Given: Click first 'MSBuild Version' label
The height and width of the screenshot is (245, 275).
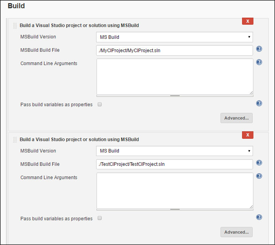Looking at the screenshot, I should coord(38,37).
